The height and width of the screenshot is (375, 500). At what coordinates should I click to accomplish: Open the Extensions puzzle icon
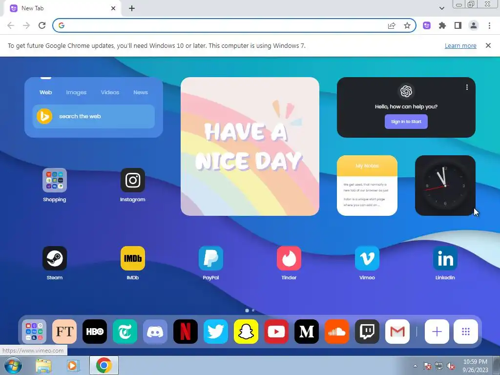[x=442, y=25]
